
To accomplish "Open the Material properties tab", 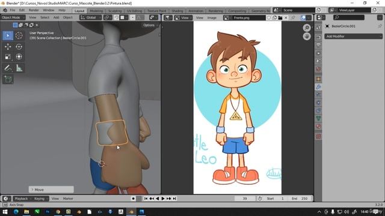I will tap(318, 127).
